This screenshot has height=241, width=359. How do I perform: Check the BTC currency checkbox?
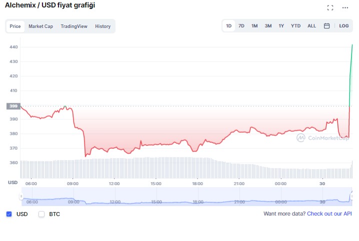click(x=41, y=214)
